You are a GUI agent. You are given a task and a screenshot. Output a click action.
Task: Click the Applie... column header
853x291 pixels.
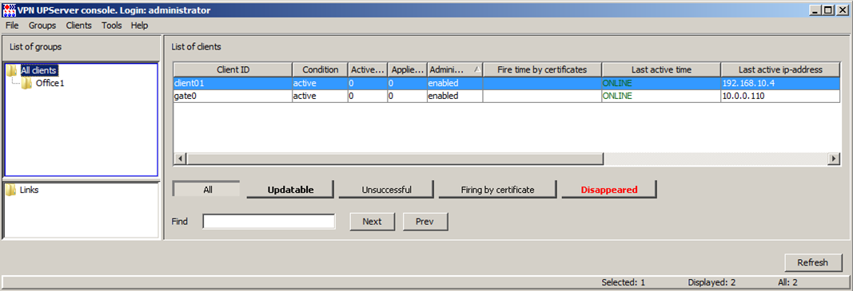pos(408,69)
